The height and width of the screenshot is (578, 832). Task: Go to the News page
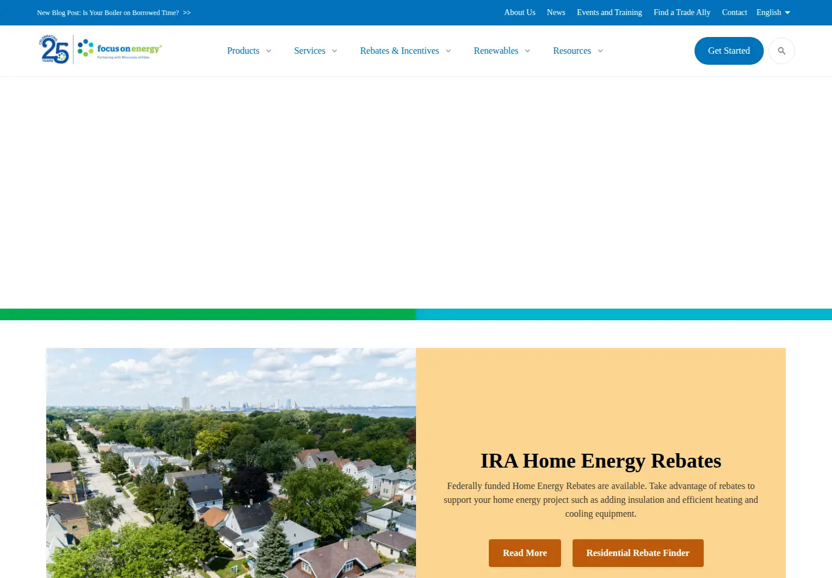[x=556, y=12]
